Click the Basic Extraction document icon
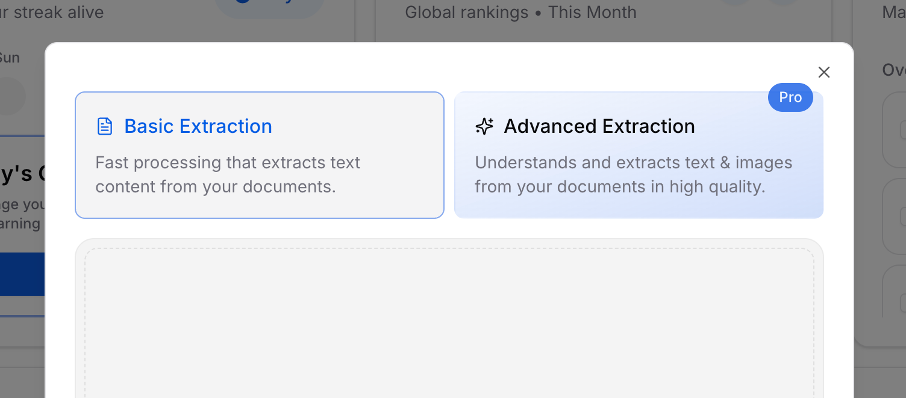 (105, 126)
